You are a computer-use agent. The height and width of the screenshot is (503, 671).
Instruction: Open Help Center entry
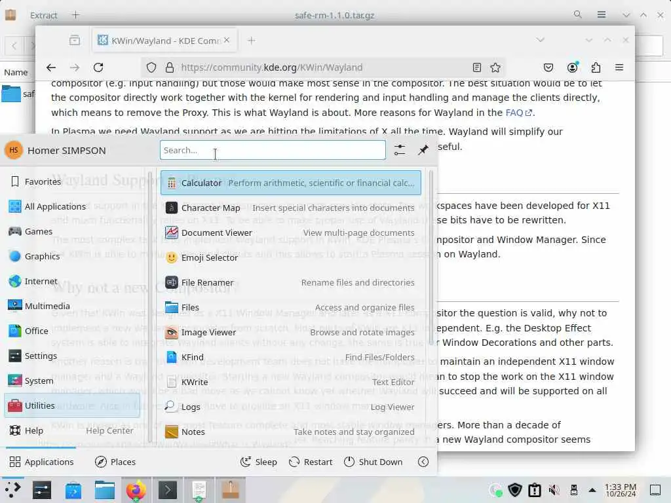pyautogui.click(x=72, y=430)
